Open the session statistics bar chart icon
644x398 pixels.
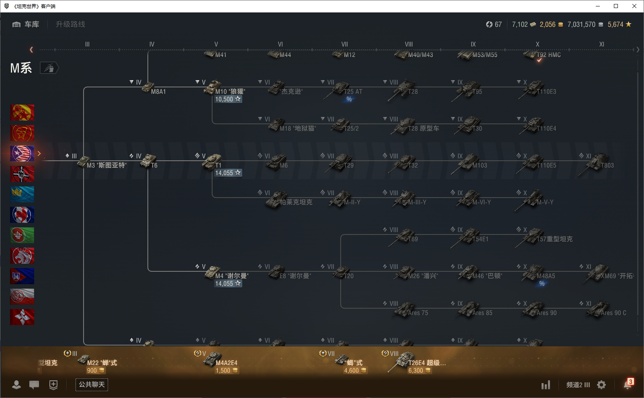pyautogui.click(x=545, y=385)
